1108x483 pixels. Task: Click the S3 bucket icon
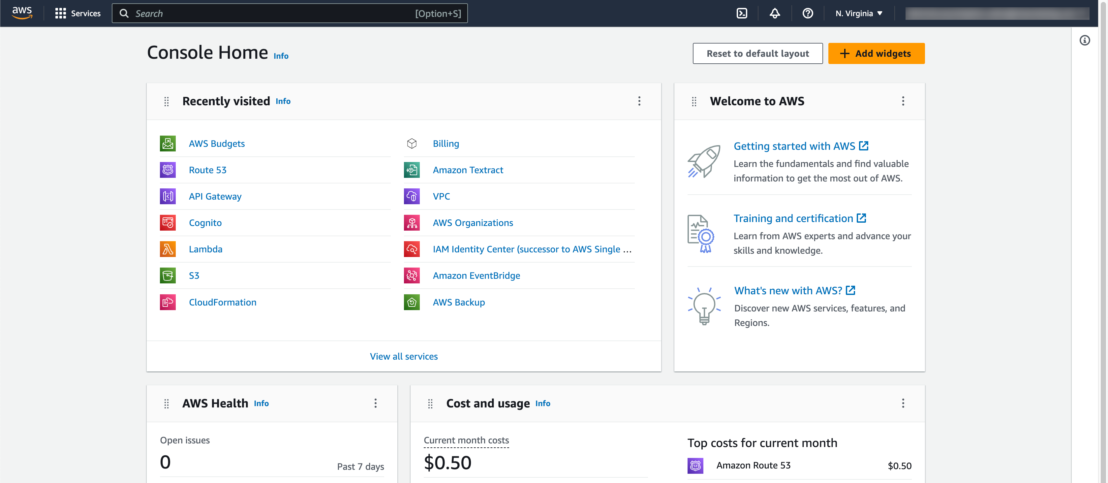tap(168, 275)
